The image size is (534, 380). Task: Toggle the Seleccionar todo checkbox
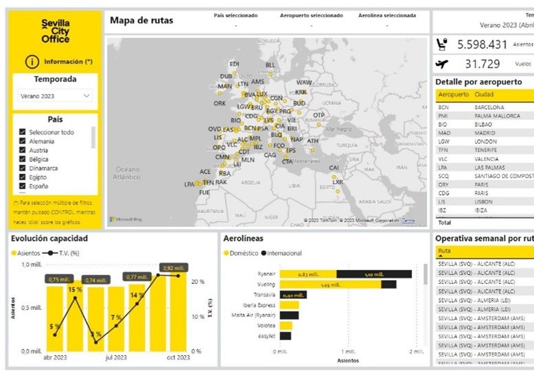coord(23,132)
